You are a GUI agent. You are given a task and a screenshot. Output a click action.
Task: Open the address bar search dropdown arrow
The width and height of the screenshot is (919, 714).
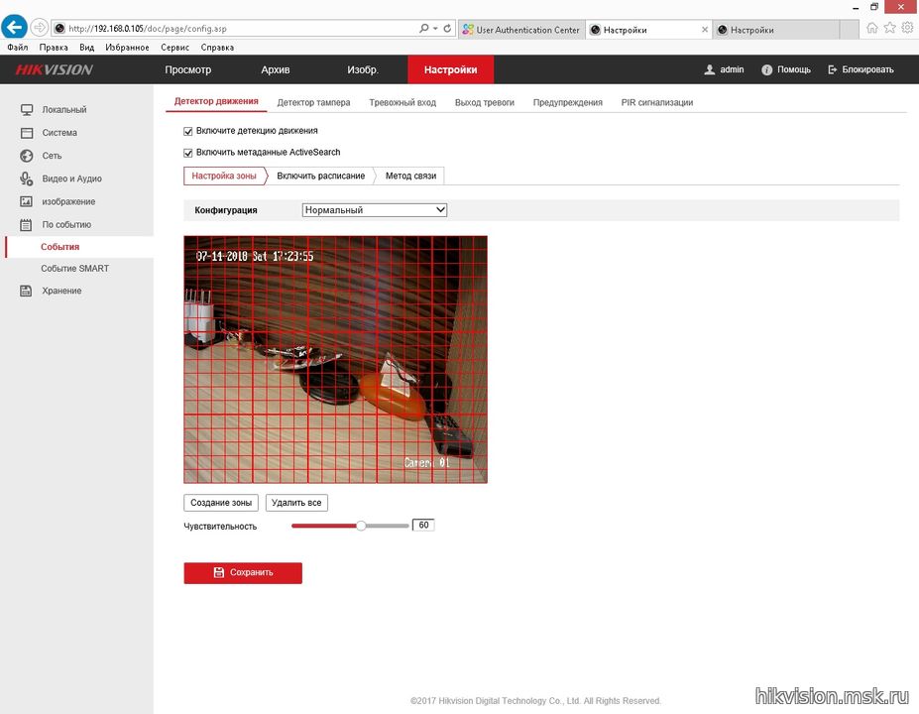tap(435, 28)
